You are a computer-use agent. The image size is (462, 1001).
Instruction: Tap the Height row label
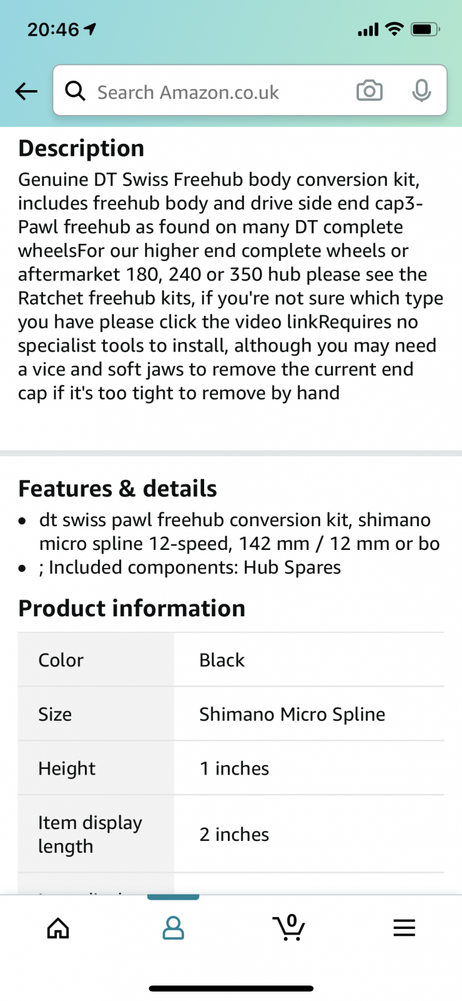pos(67,769)
